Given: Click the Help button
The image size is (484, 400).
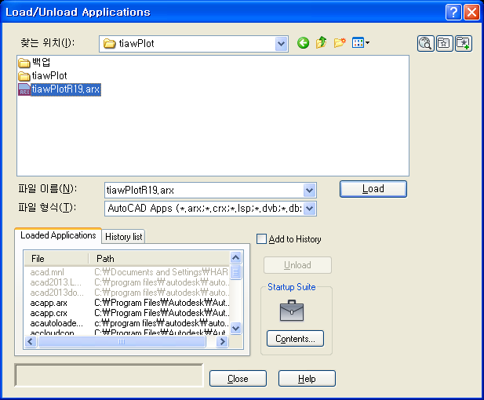Looking at the screenshot, I should tap(307, 378).
